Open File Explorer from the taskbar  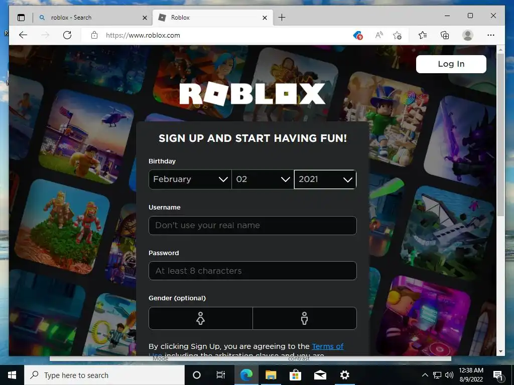click(271, 375)
